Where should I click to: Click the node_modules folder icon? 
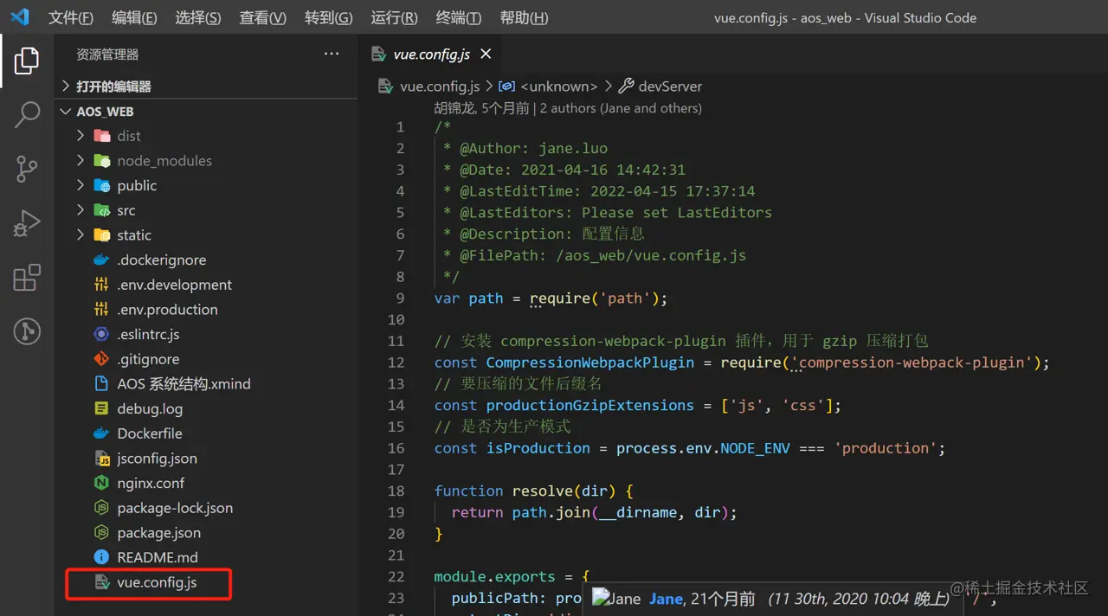pos(102,161)
